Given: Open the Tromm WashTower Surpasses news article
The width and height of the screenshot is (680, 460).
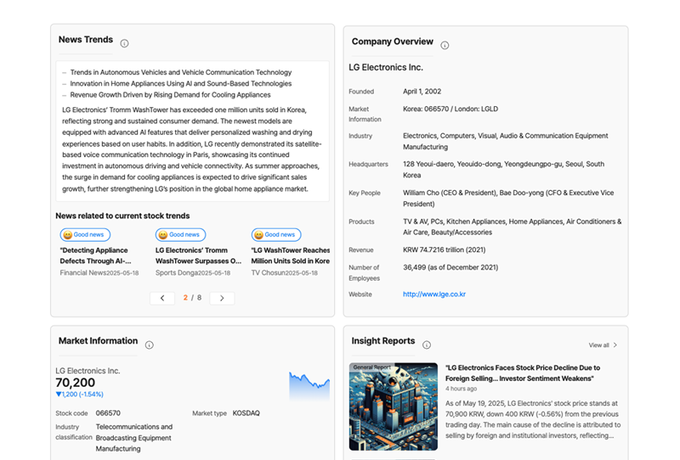Looking at the screenshot, I should tap(198, 255).
